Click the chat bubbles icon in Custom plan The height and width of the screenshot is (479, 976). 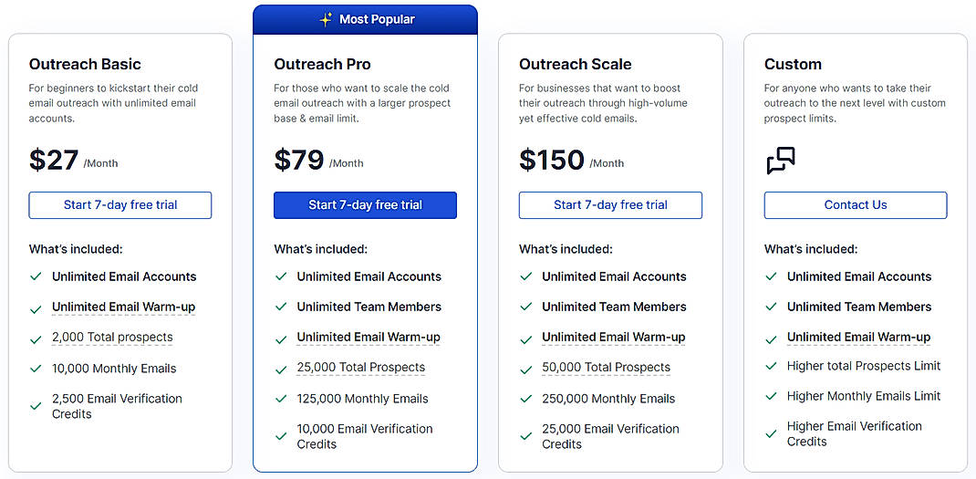780,161
